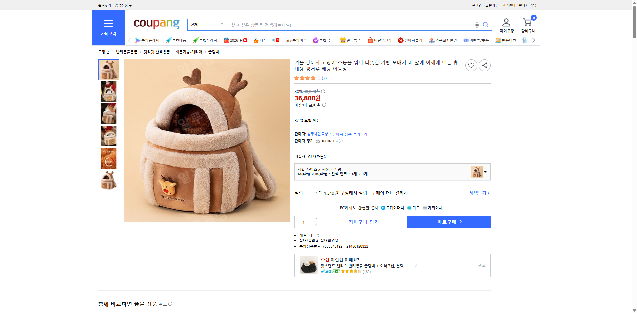Open the shopping cart 장바구니 icon
Viewport: 637px width, 313px height.
pyautogui.click(x=527, y=22)
